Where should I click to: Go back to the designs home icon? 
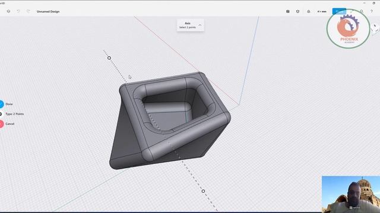tap(8, 11)
